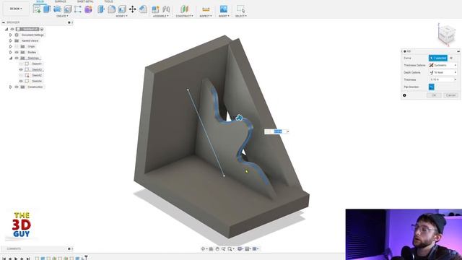Toggle visibility of the root component
This screenshot has height=260, width=462.
12,29
